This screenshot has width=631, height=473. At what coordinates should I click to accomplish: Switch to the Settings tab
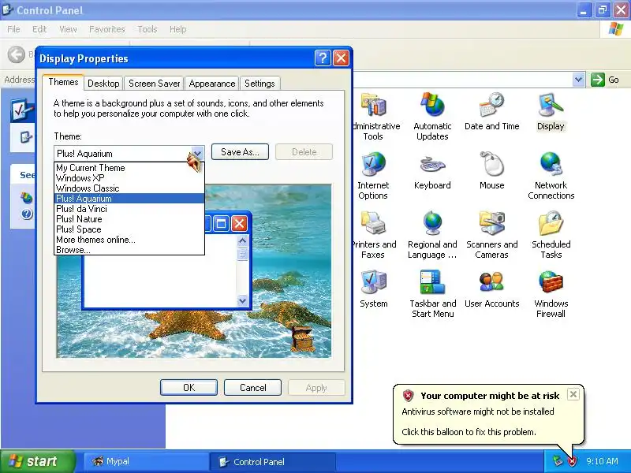(x=259, y=84)
